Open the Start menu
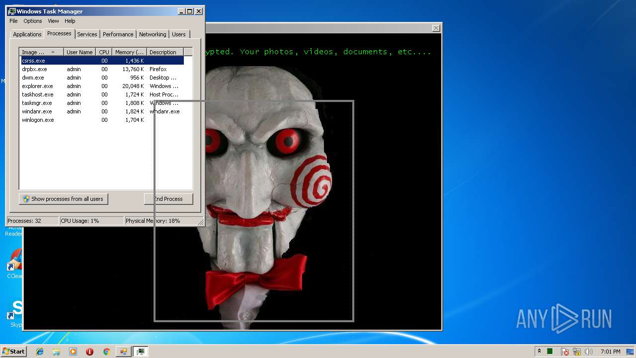The image size is (636, 358). point(13,351)
